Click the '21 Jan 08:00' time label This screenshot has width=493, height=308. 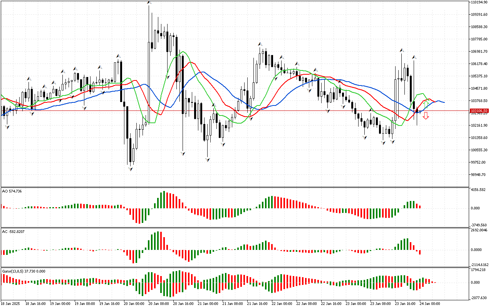tap(233, 304)
